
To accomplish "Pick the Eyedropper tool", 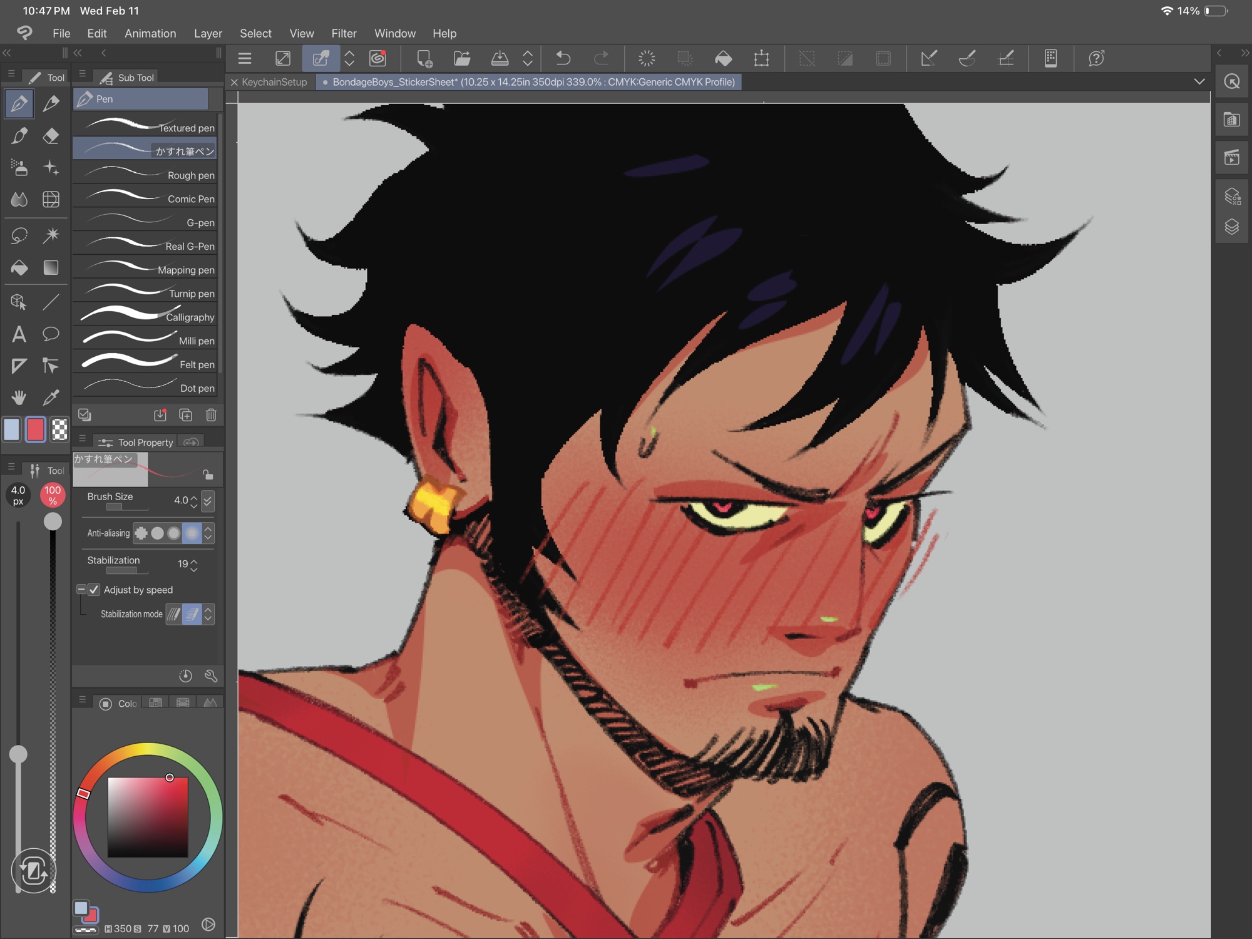I will click(51, 397).
